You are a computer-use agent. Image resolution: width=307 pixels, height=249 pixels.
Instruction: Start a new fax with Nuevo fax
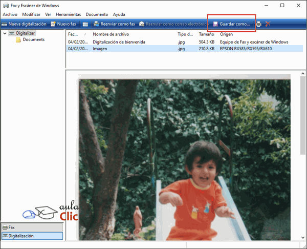pos(63,24)
